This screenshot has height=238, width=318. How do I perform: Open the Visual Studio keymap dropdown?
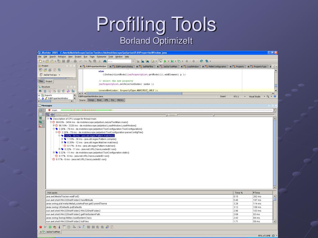[x=265, y=97]
